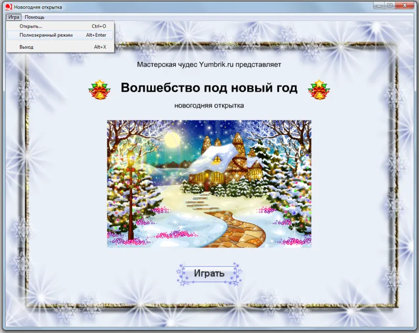Click the Играть button
Viewport: 419px width, 333px height.
(209, 274)
